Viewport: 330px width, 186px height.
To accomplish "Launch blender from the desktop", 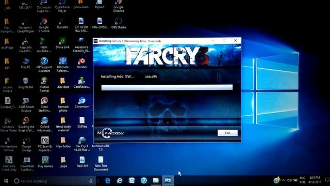I will (81, 63).
